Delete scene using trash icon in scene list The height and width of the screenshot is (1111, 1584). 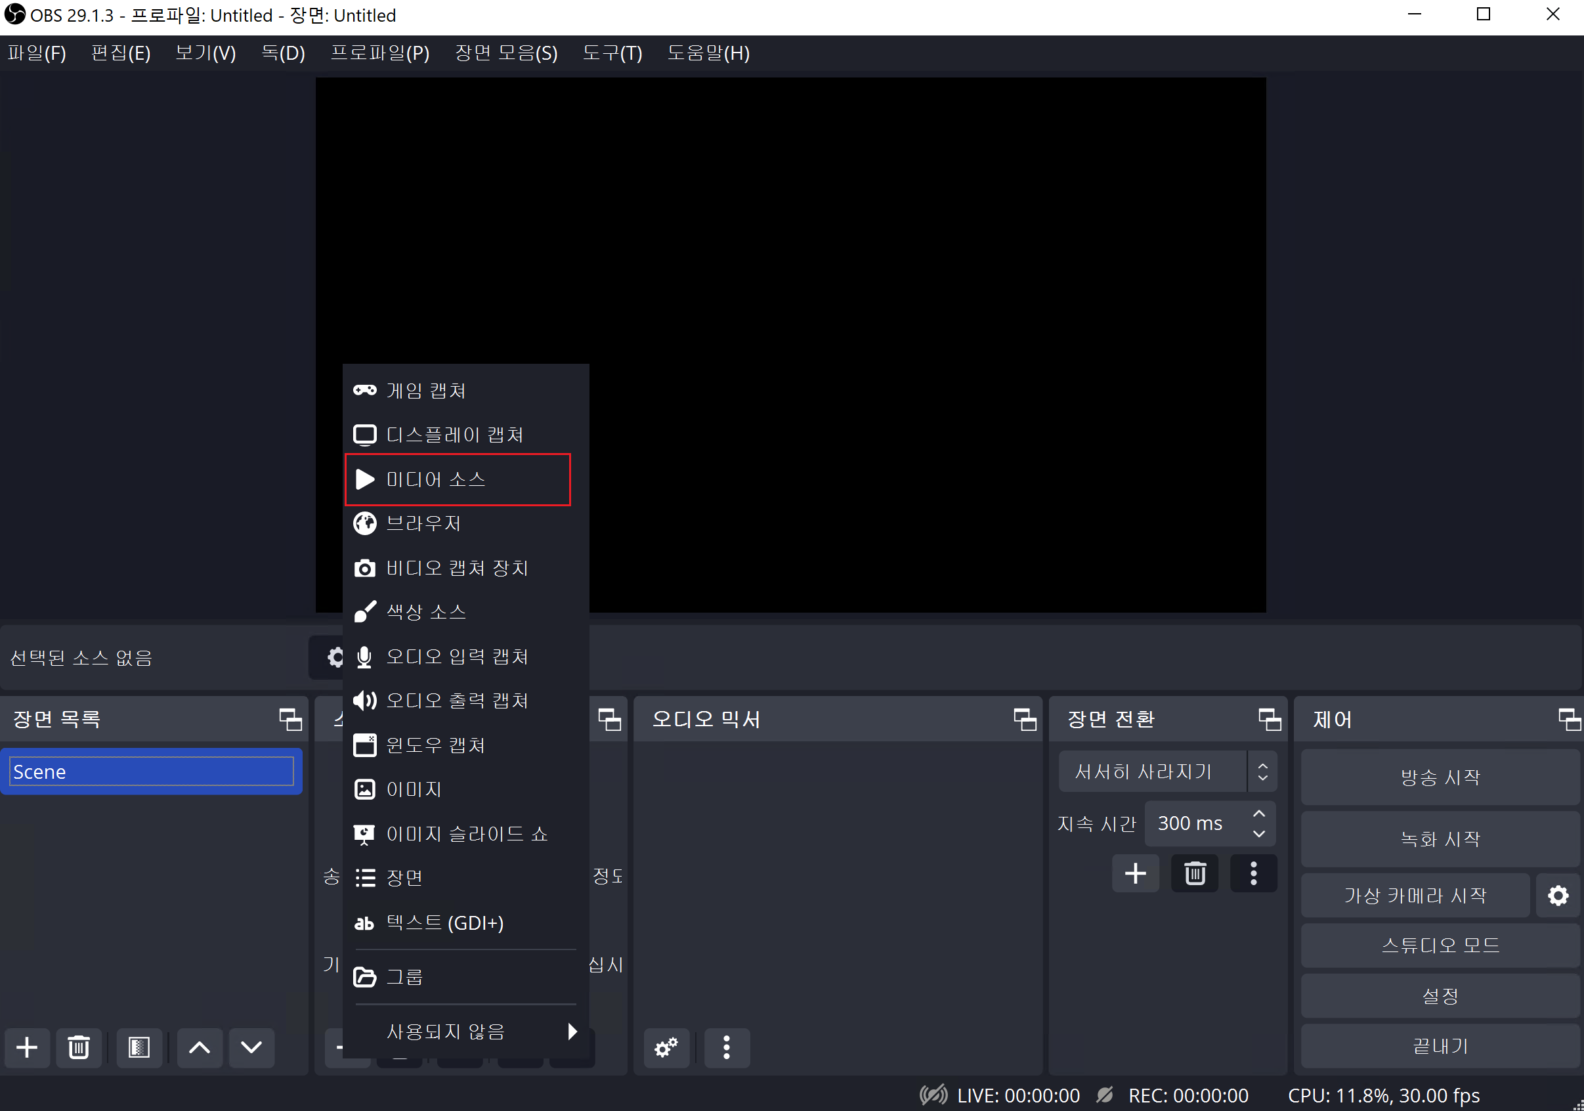click(79, 1047)
